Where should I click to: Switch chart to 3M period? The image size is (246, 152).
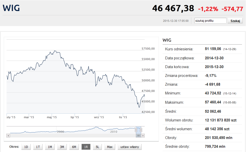point(62,147)
